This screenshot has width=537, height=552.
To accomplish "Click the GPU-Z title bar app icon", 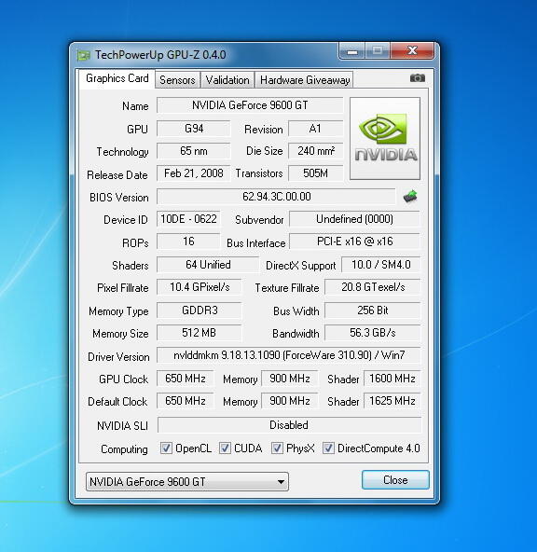I will (x=83, y=55).
